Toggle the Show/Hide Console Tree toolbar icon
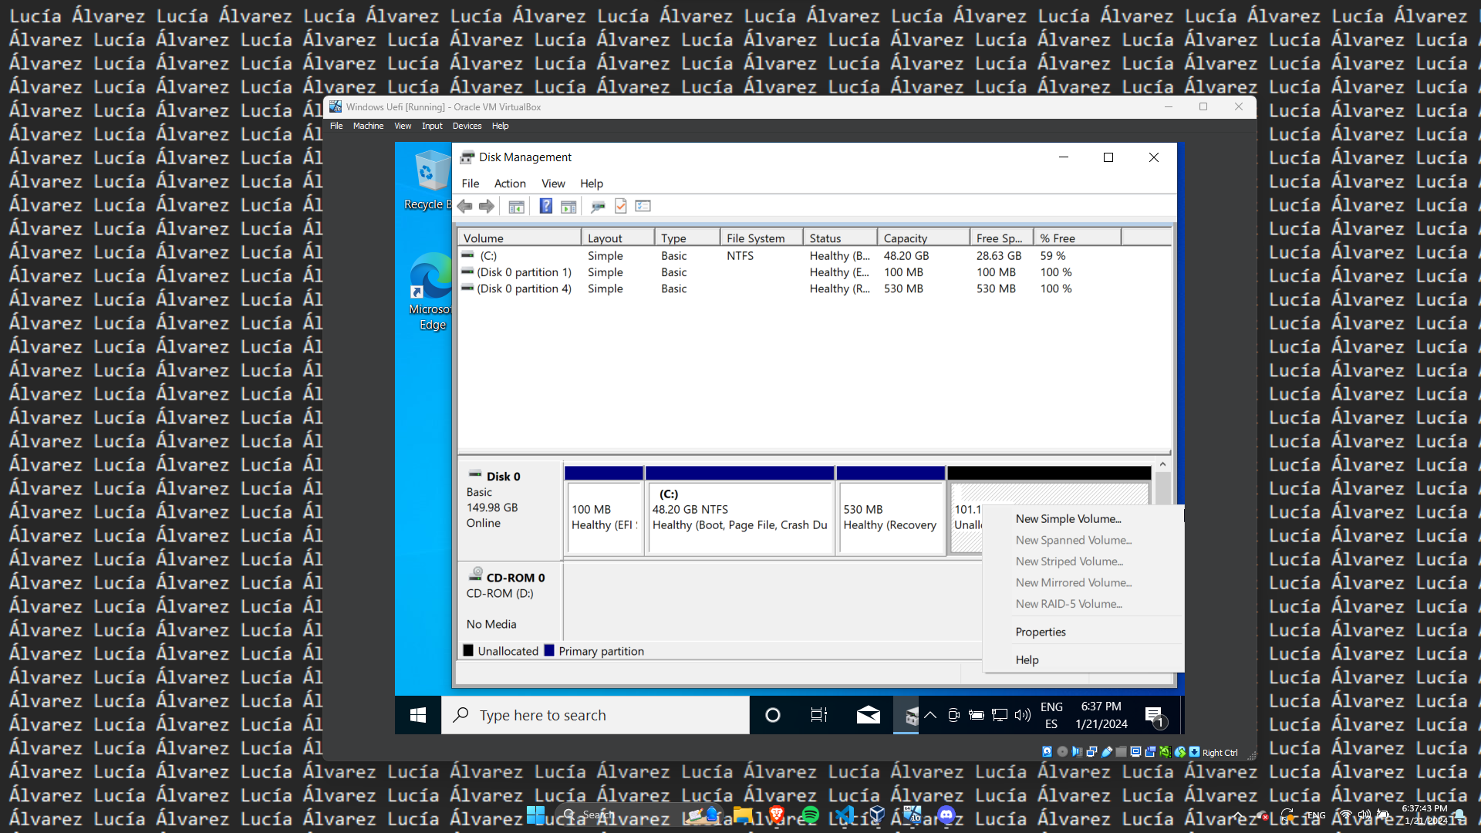This screenshot has height=833, width=1481. click(x=516, y=206)
